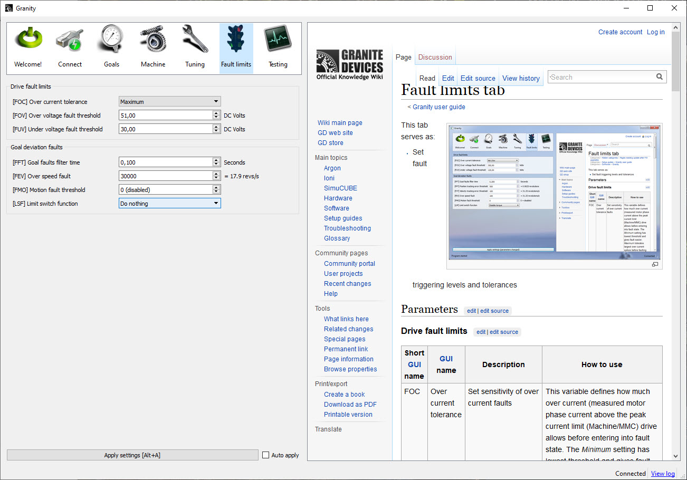
Task: Switch to the wiki Page tab
Action: [404, 57]
